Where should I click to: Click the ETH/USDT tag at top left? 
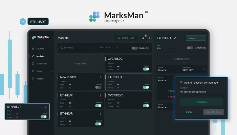pos(38,22)
